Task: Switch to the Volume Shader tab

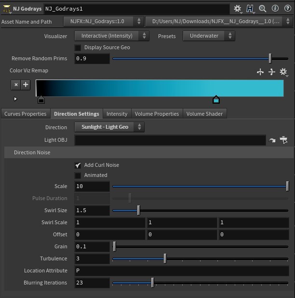Action: [x=204, y=114]
